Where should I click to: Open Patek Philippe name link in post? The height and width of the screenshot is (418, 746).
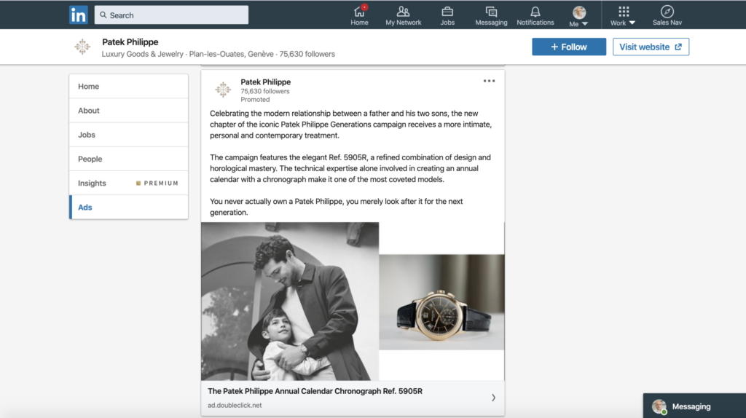click(x=265, y=82)
